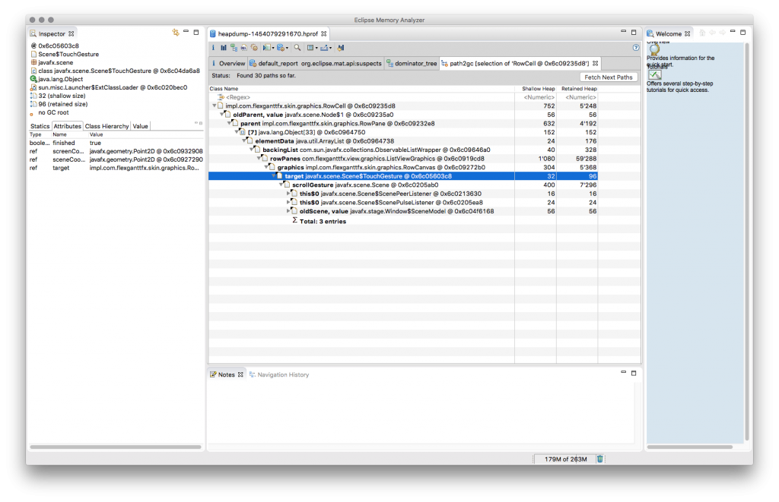Open the Thread Overview toolbar icon

click(254, 48)
